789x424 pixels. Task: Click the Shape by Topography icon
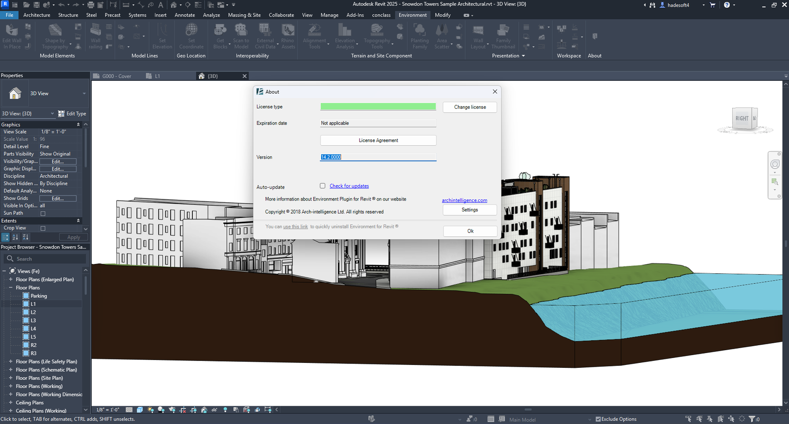tap(55, 30)
